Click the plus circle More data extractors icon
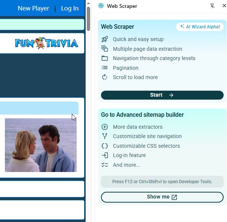Screen dimensions: 227x222 (x=105, y=127)
